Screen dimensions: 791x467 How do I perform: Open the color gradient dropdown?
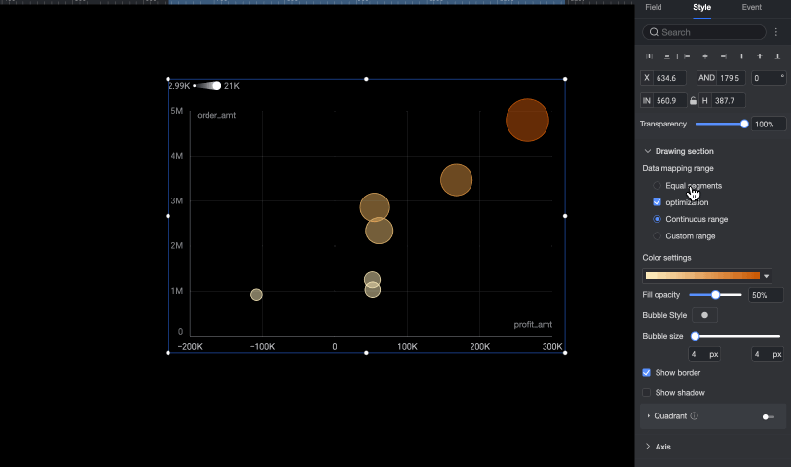coord(767,276)
